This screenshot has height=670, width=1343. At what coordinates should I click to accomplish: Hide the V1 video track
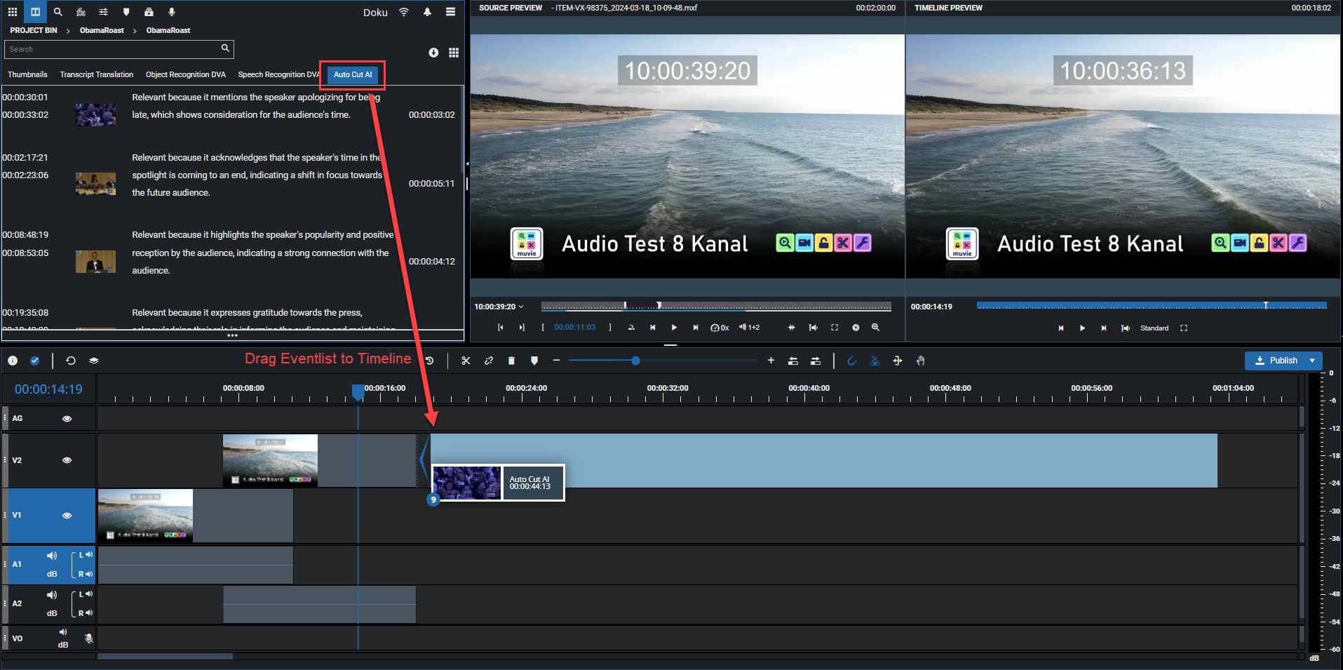pos(67,516)
